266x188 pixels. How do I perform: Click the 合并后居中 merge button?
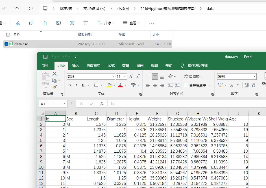tap(195, 85)
